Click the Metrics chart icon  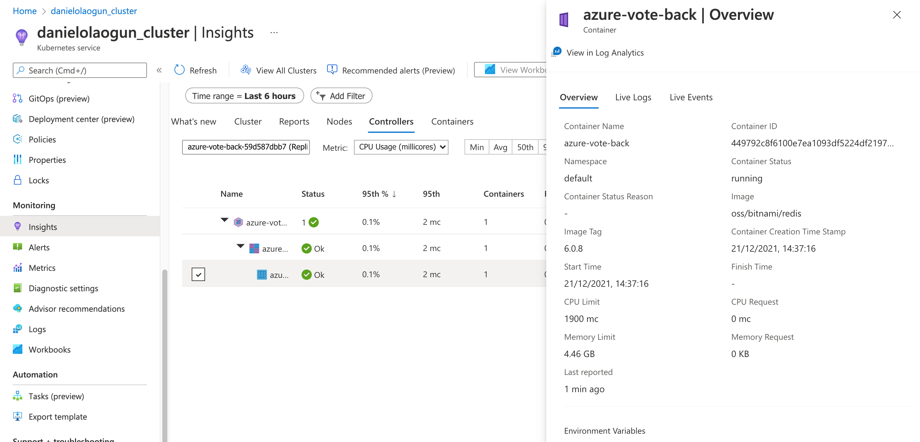17,267
